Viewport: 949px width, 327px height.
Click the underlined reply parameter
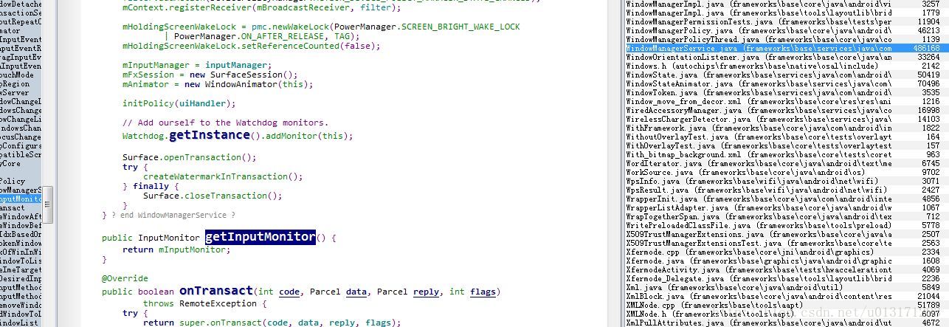tap(427, 292)
